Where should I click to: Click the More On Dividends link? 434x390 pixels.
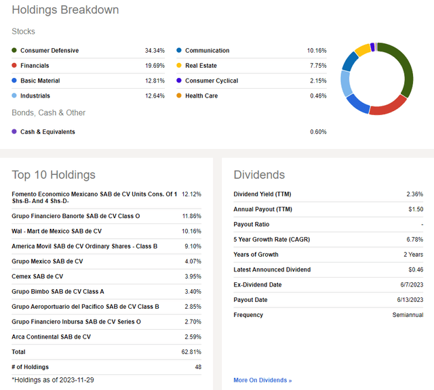pyautogui.click(x=262, y=380)
